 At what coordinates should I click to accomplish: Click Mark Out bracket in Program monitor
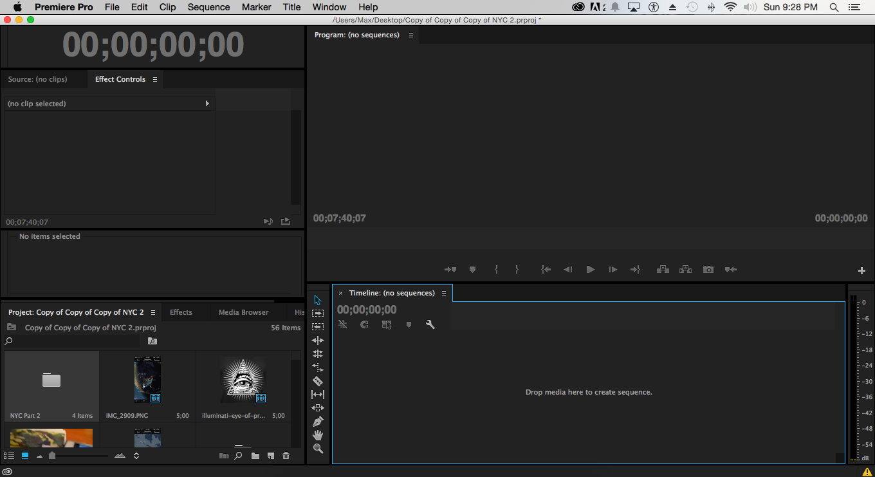517,270
